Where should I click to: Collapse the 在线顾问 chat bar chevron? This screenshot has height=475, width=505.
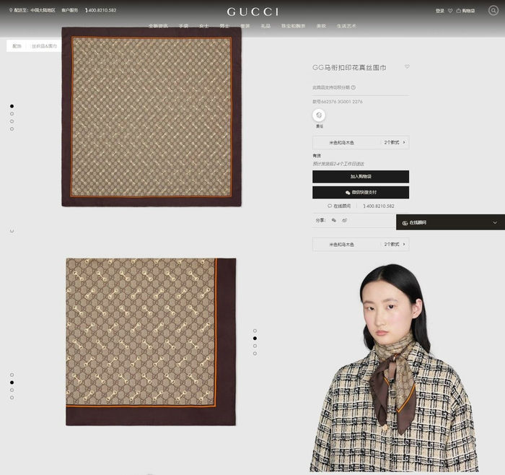(x=495, y=222)
